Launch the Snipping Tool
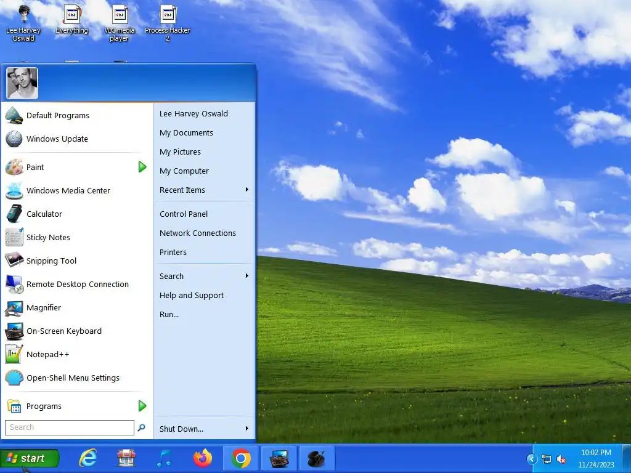This screenshot has height=473, width=631. coord(76,261)
